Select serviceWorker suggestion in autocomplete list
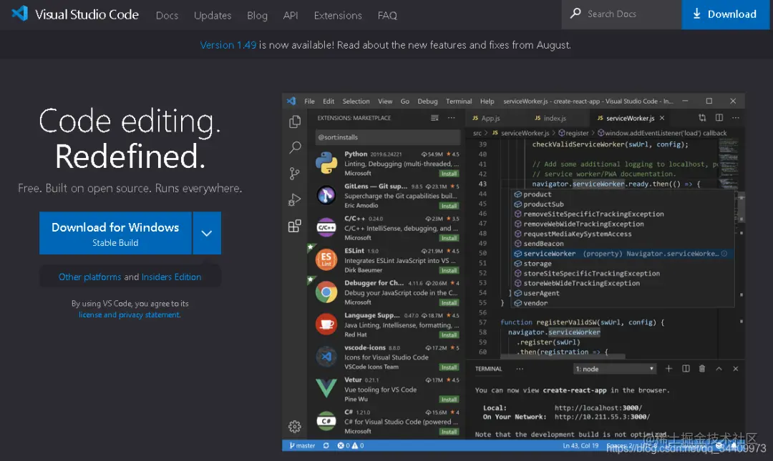773x461 pixels. pos(623,254)
